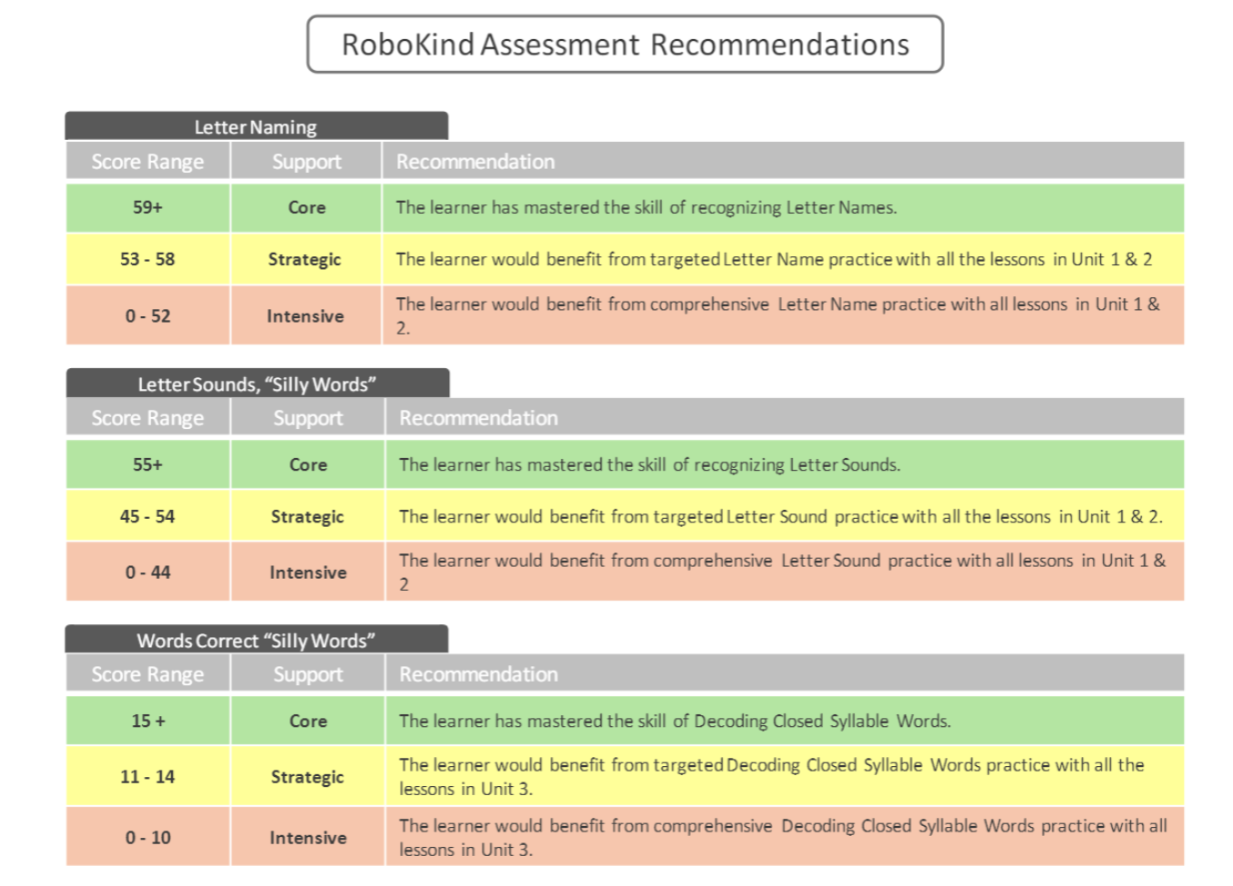
Task: Click the 15 + score range cell
Action: tap(147, 721)
